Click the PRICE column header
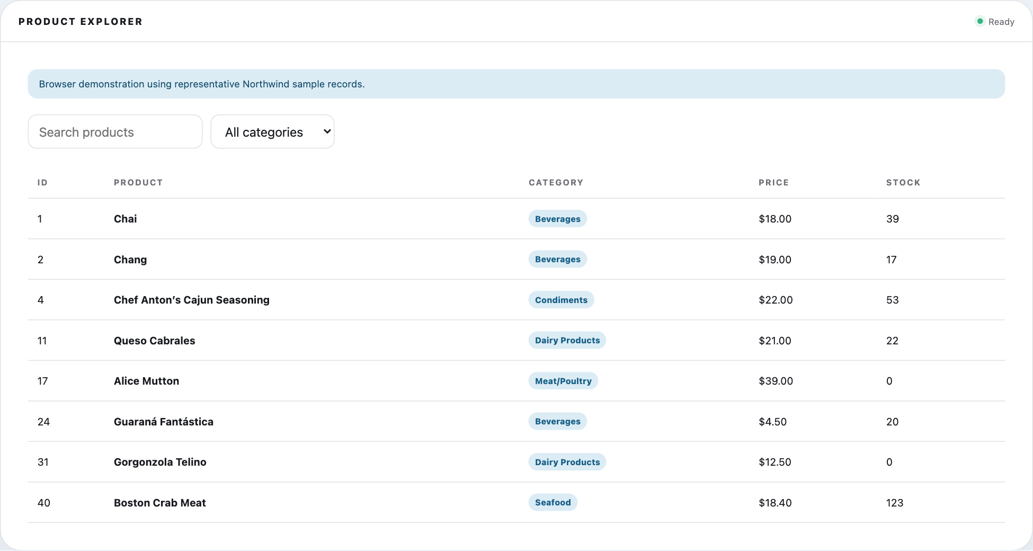Screen dimensions: 1033x551 (773, 182)
